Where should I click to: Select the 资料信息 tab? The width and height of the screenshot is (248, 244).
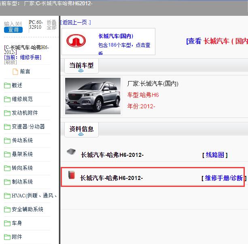(81, 130)
